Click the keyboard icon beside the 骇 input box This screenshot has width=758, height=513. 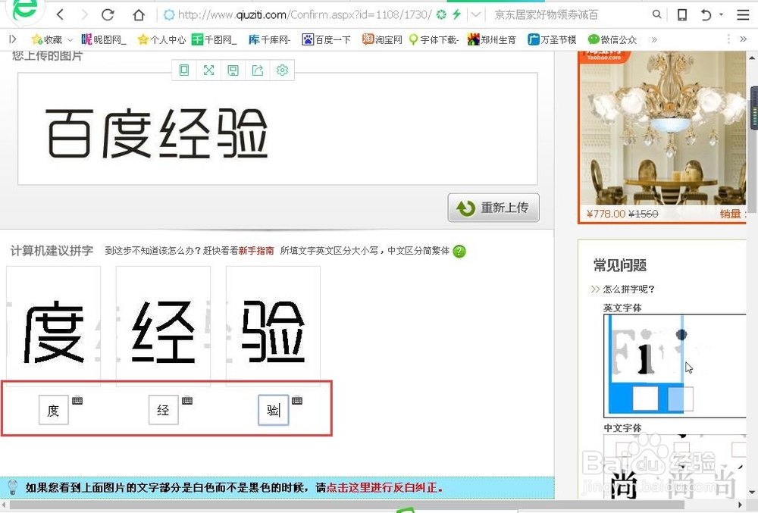(x=296, y=400)
